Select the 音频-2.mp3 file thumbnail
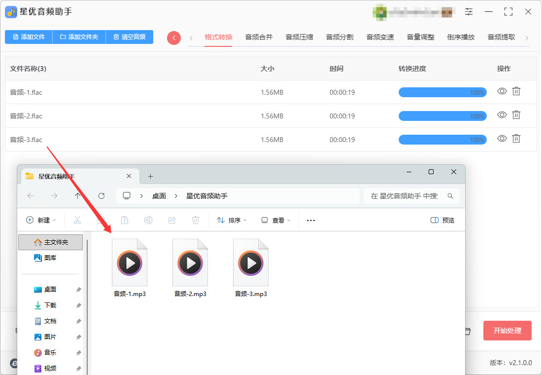Image resolution: width=542 pixels, height=375 pixels. 190,262
